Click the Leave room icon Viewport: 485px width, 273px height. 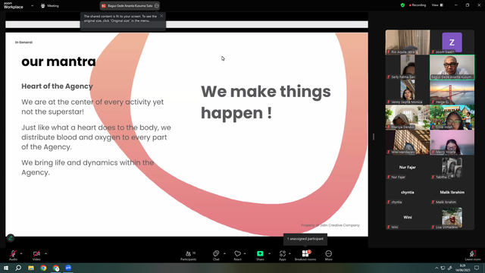click(x=473, y=253)
